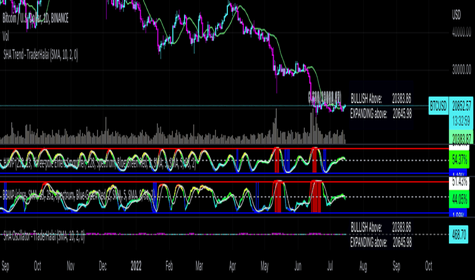Screen dimensions: 475x280
Task: Click the 30000.00 price axis label
Action: click(462, 70)
